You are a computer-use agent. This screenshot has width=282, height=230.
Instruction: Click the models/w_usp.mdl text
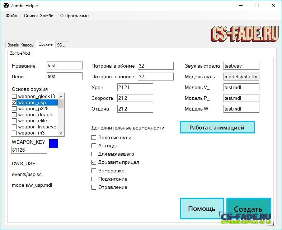pos(32,185)
